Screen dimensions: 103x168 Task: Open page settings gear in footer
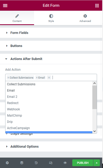coord(7,163)
